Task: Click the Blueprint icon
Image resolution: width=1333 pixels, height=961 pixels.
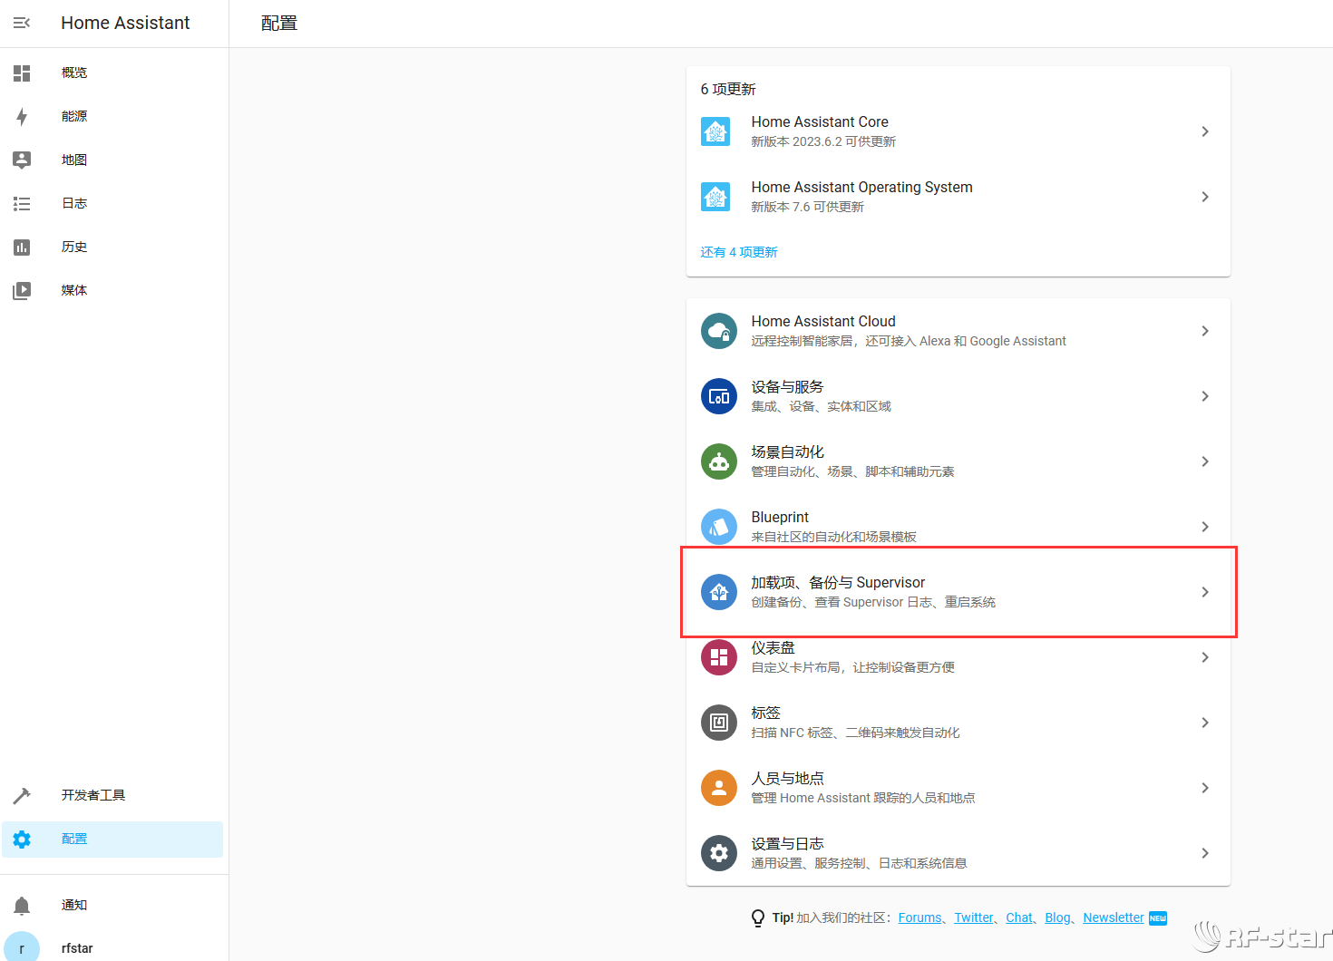Action: (719, 527)
